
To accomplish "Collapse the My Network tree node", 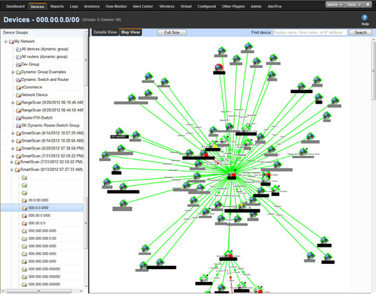I will point(6,41).
